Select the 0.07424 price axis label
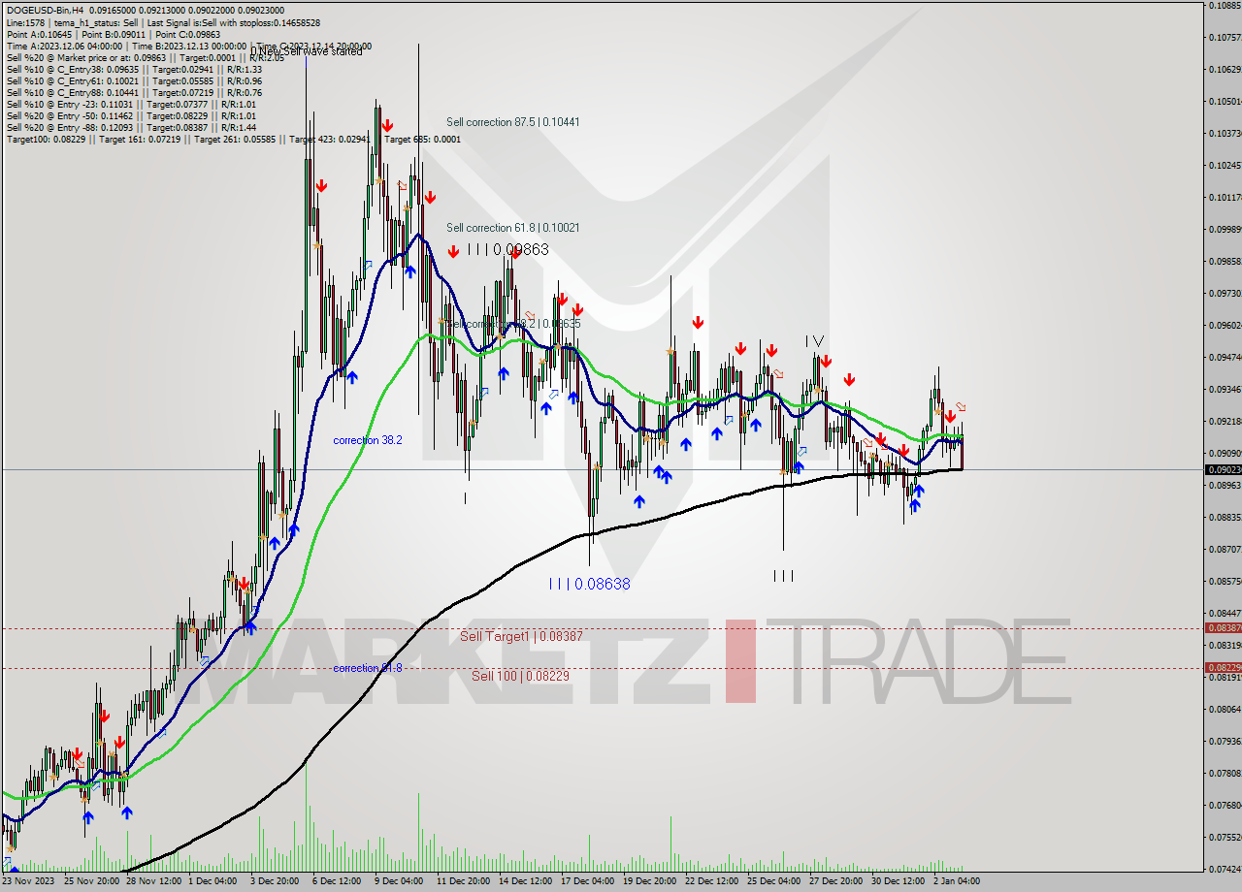 [1225, 869]
